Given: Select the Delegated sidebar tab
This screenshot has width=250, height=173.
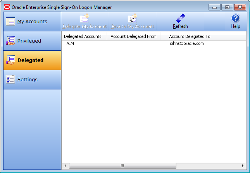Looking at the screenshot, I should pyautogui.click(x=32, y=60).
